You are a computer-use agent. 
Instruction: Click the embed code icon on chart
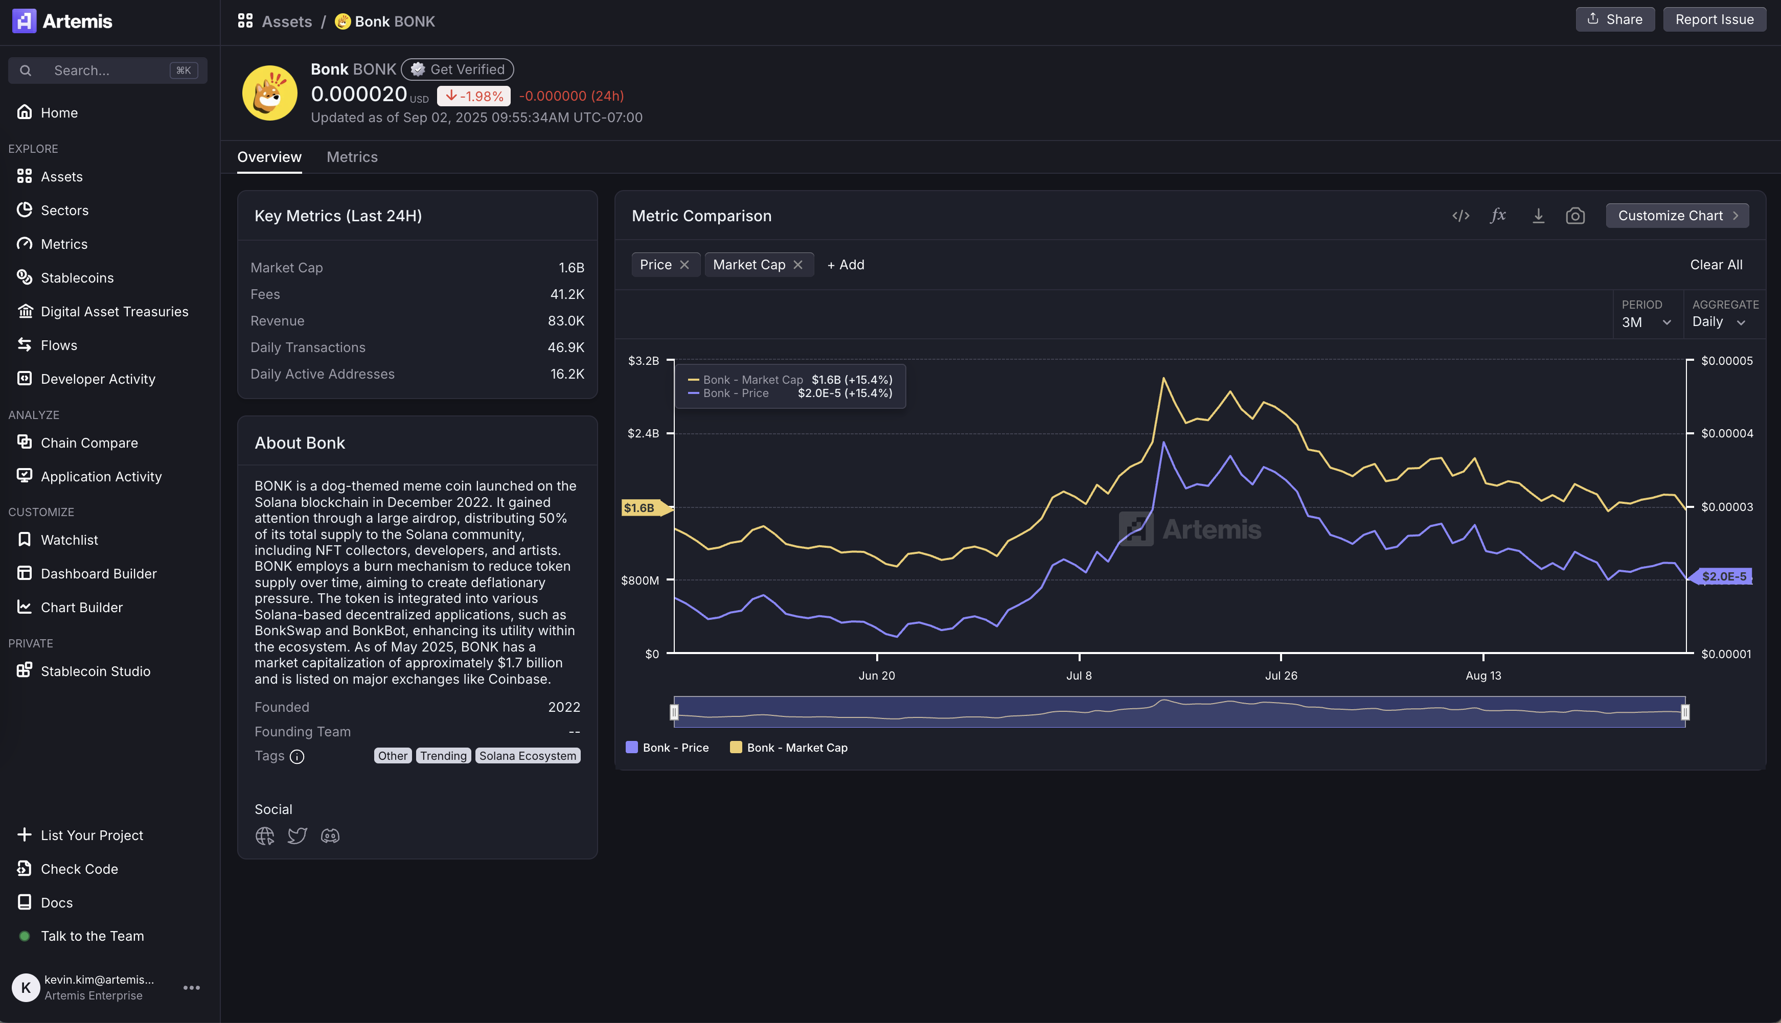[x=1460, y=216]
